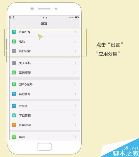Tap the 关于手机 info icon

(x=14, y=63)
